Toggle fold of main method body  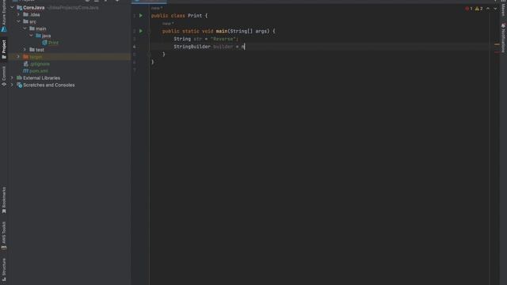point(149,32)
